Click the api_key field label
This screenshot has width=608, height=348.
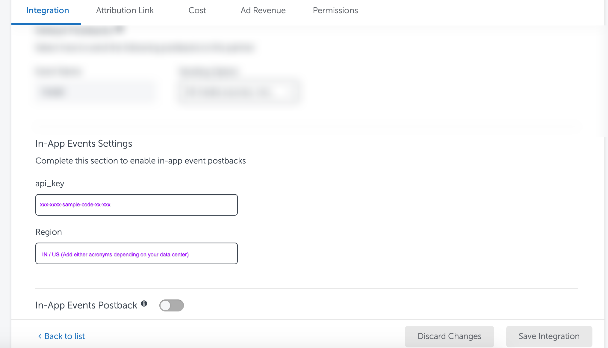pos(50,184)
